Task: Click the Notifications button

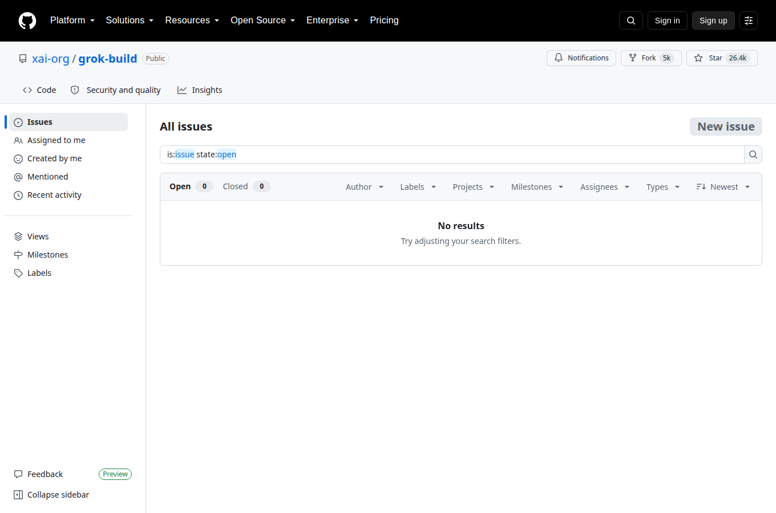Action: tap(581, 58)
